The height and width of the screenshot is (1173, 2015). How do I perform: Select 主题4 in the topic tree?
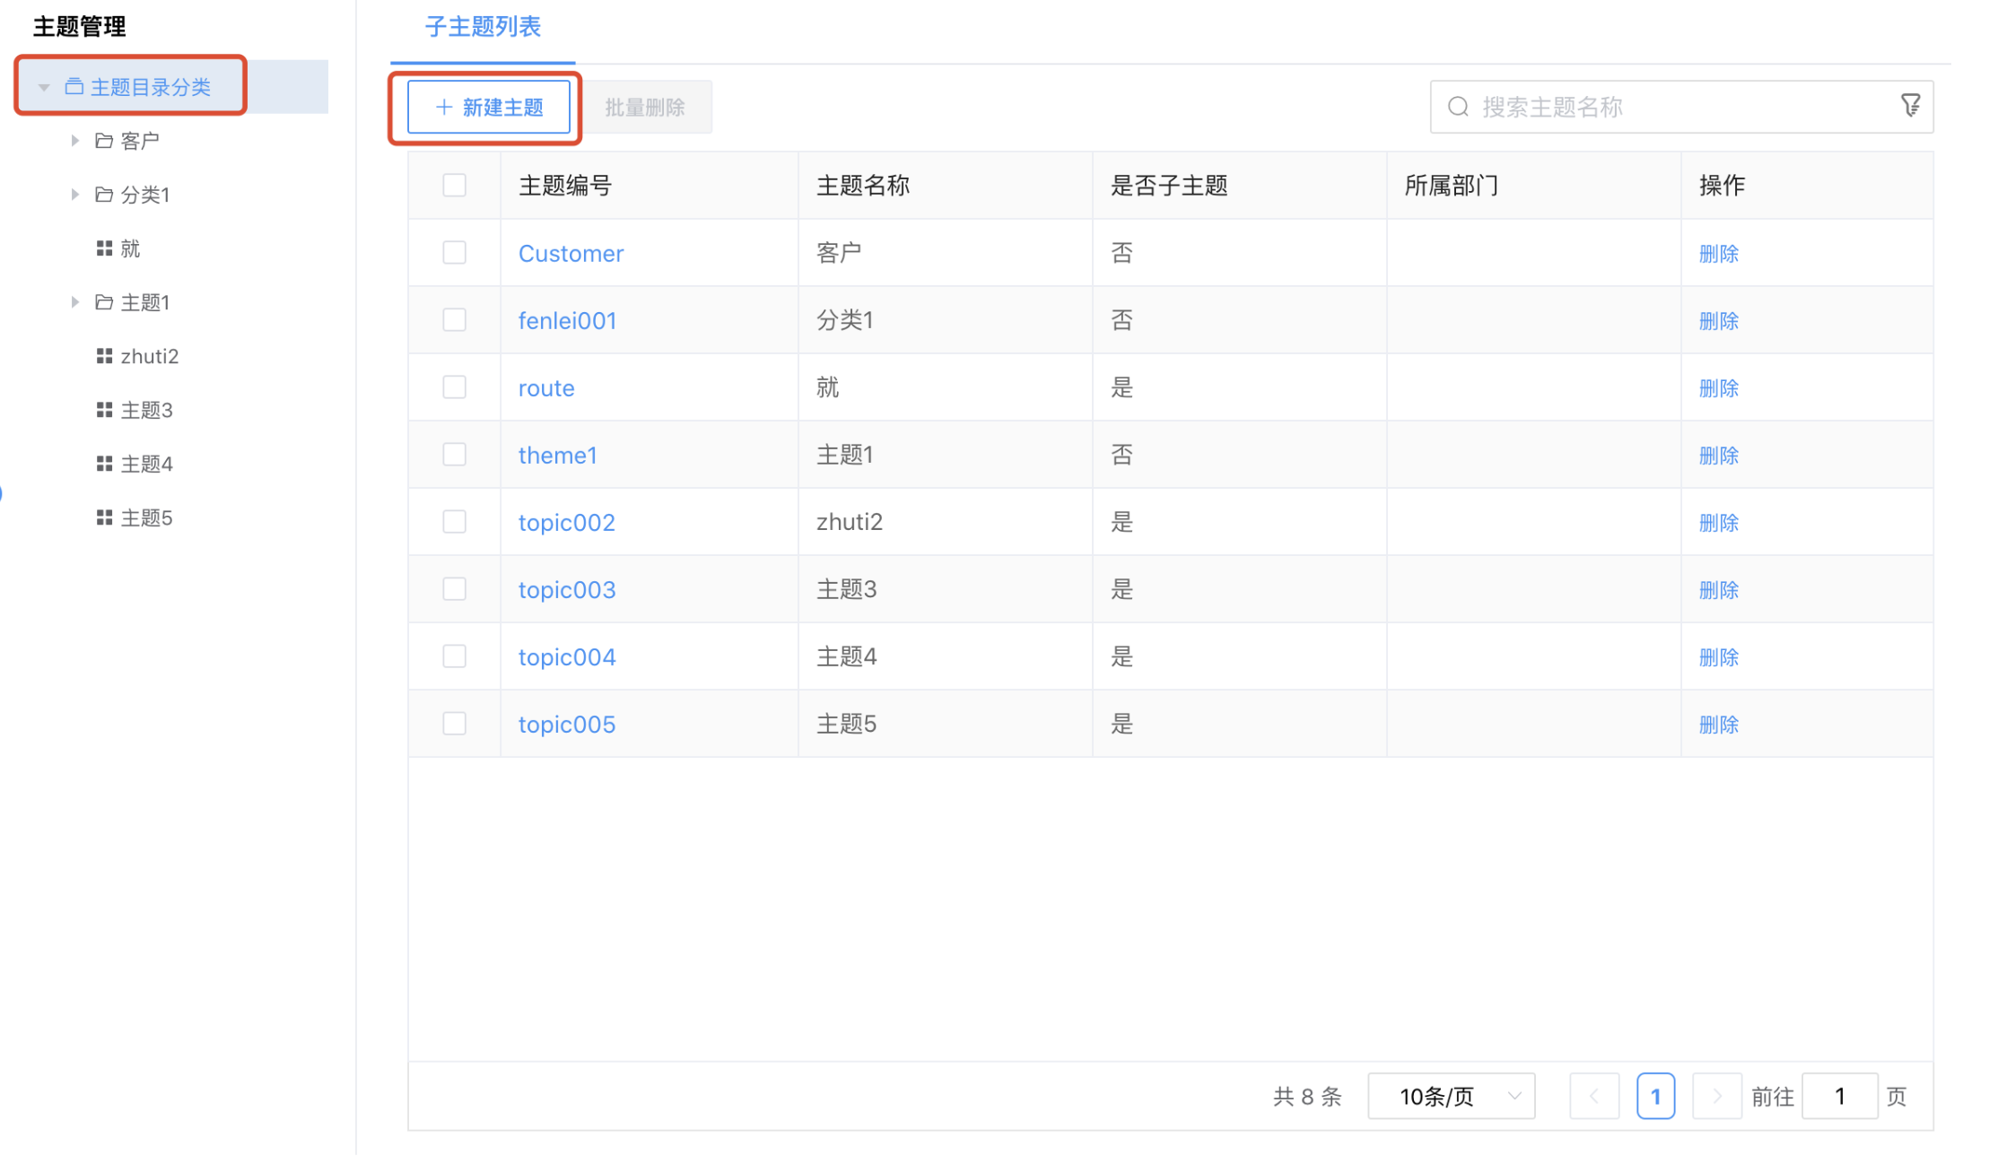(146, 464)
